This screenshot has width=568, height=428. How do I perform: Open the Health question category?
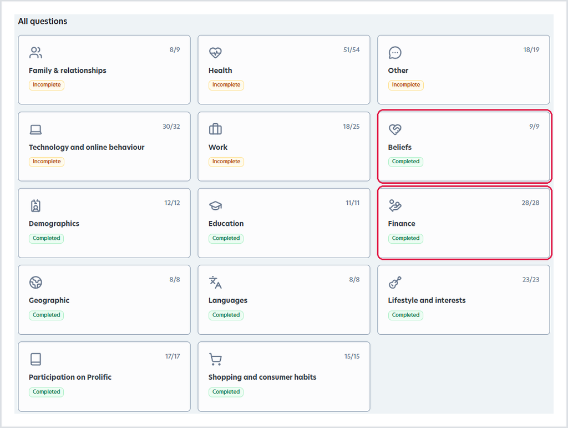(x=284, y=69)
